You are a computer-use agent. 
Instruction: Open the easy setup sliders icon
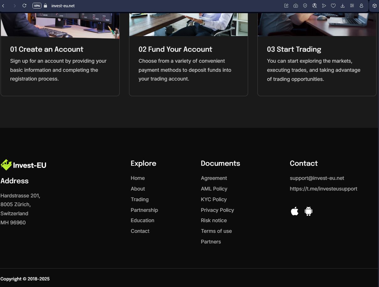tap(352, 6)
